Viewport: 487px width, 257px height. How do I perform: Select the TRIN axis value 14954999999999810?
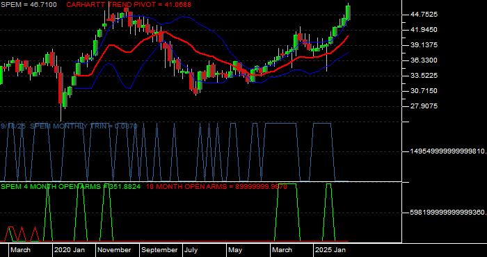coord(449,151)
